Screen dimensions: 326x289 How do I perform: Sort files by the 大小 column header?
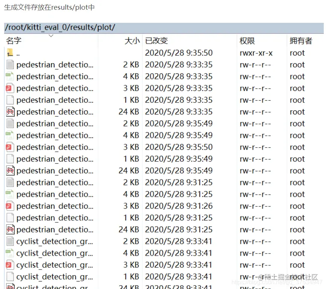tap(132, 41)
